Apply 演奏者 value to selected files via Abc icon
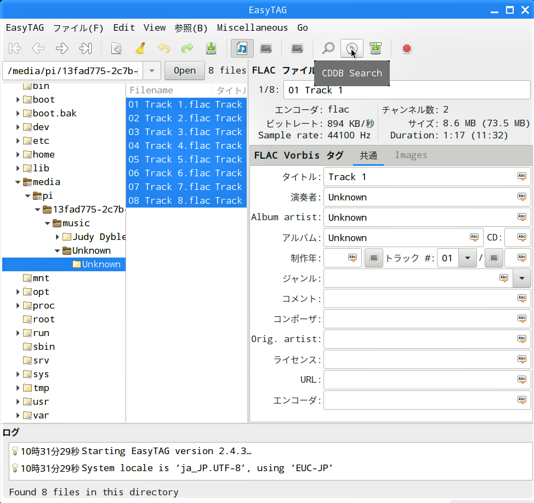 [522, 197]
